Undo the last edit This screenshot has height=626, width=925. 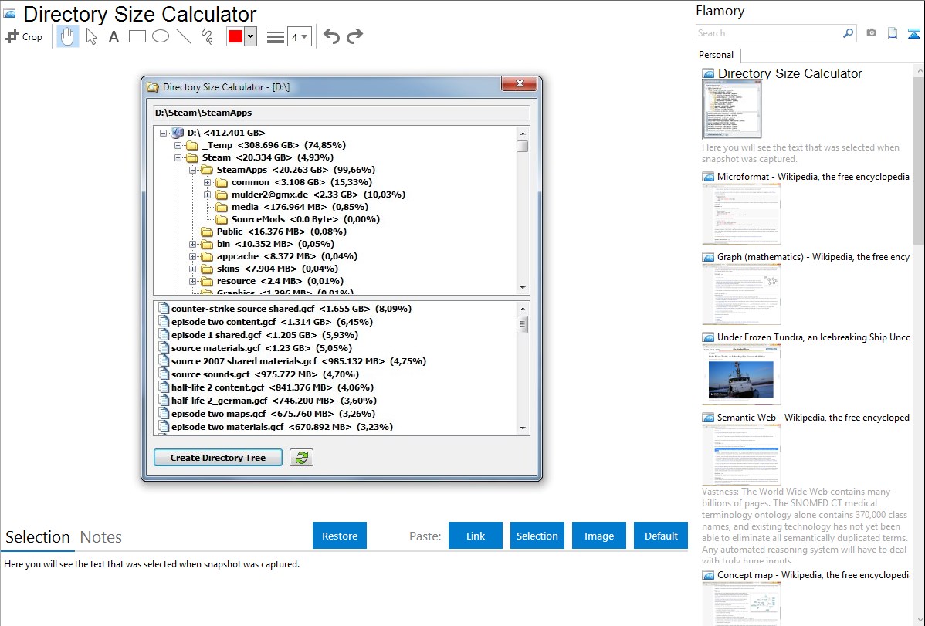pos(331,36)
